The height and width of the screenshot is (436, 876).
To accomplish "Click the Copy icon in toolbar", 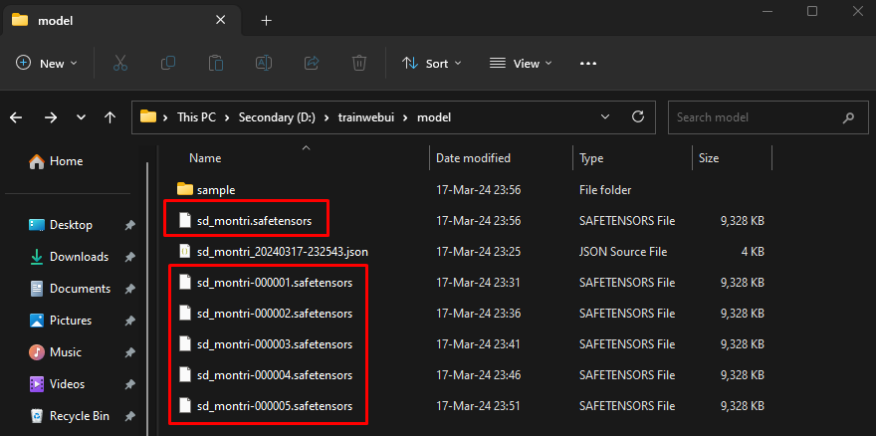I will pyautogui.click(x=168, y=63).
